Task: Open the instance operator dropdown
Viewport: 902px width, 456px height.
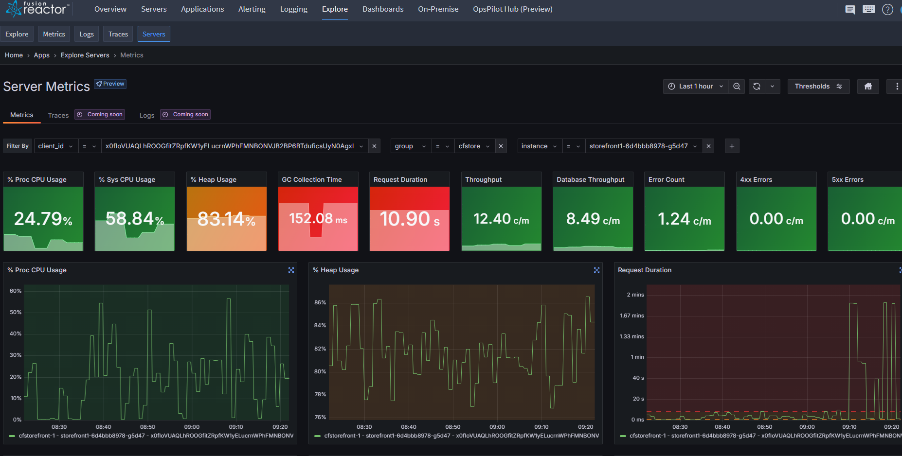Action: (574, 146)
